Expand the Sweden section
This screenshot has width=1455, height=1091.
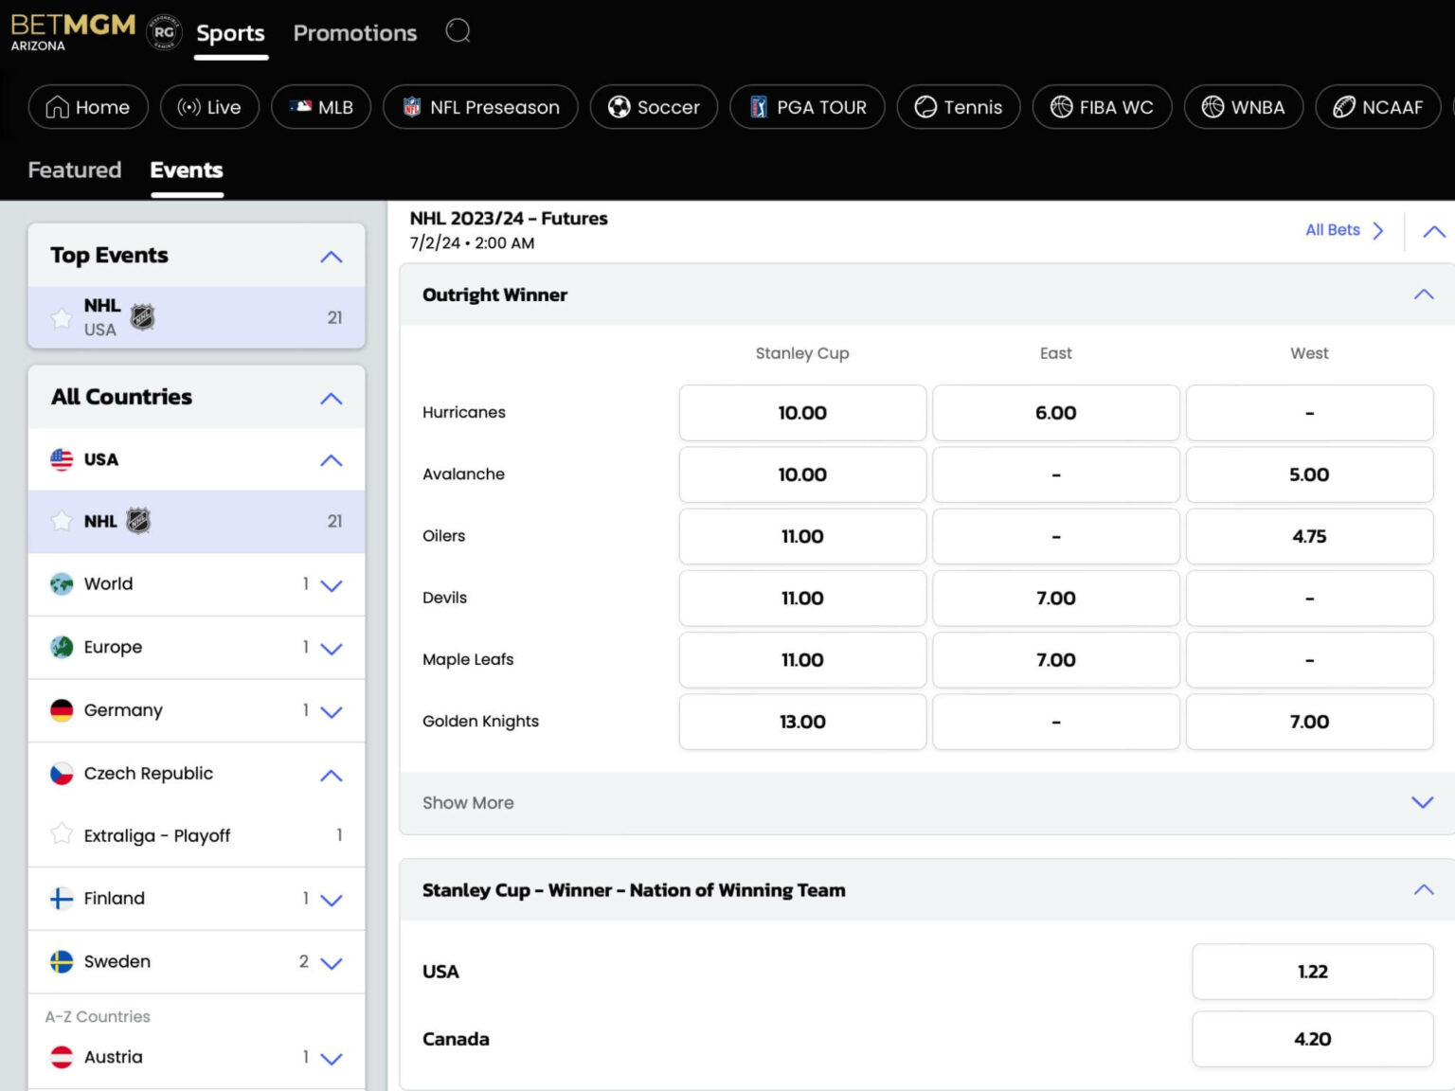coord(331,963)
